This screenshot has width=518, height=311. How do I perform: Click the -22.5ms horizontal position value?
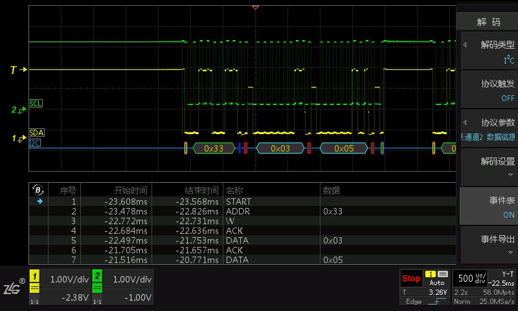pos(501,283)
